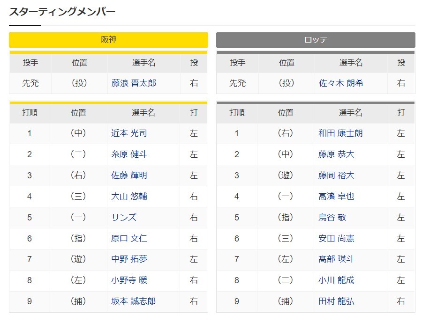This screenshot has height=322, width=422.
Task: Click 小川 龍成 player link
Action: coord(336,280)
